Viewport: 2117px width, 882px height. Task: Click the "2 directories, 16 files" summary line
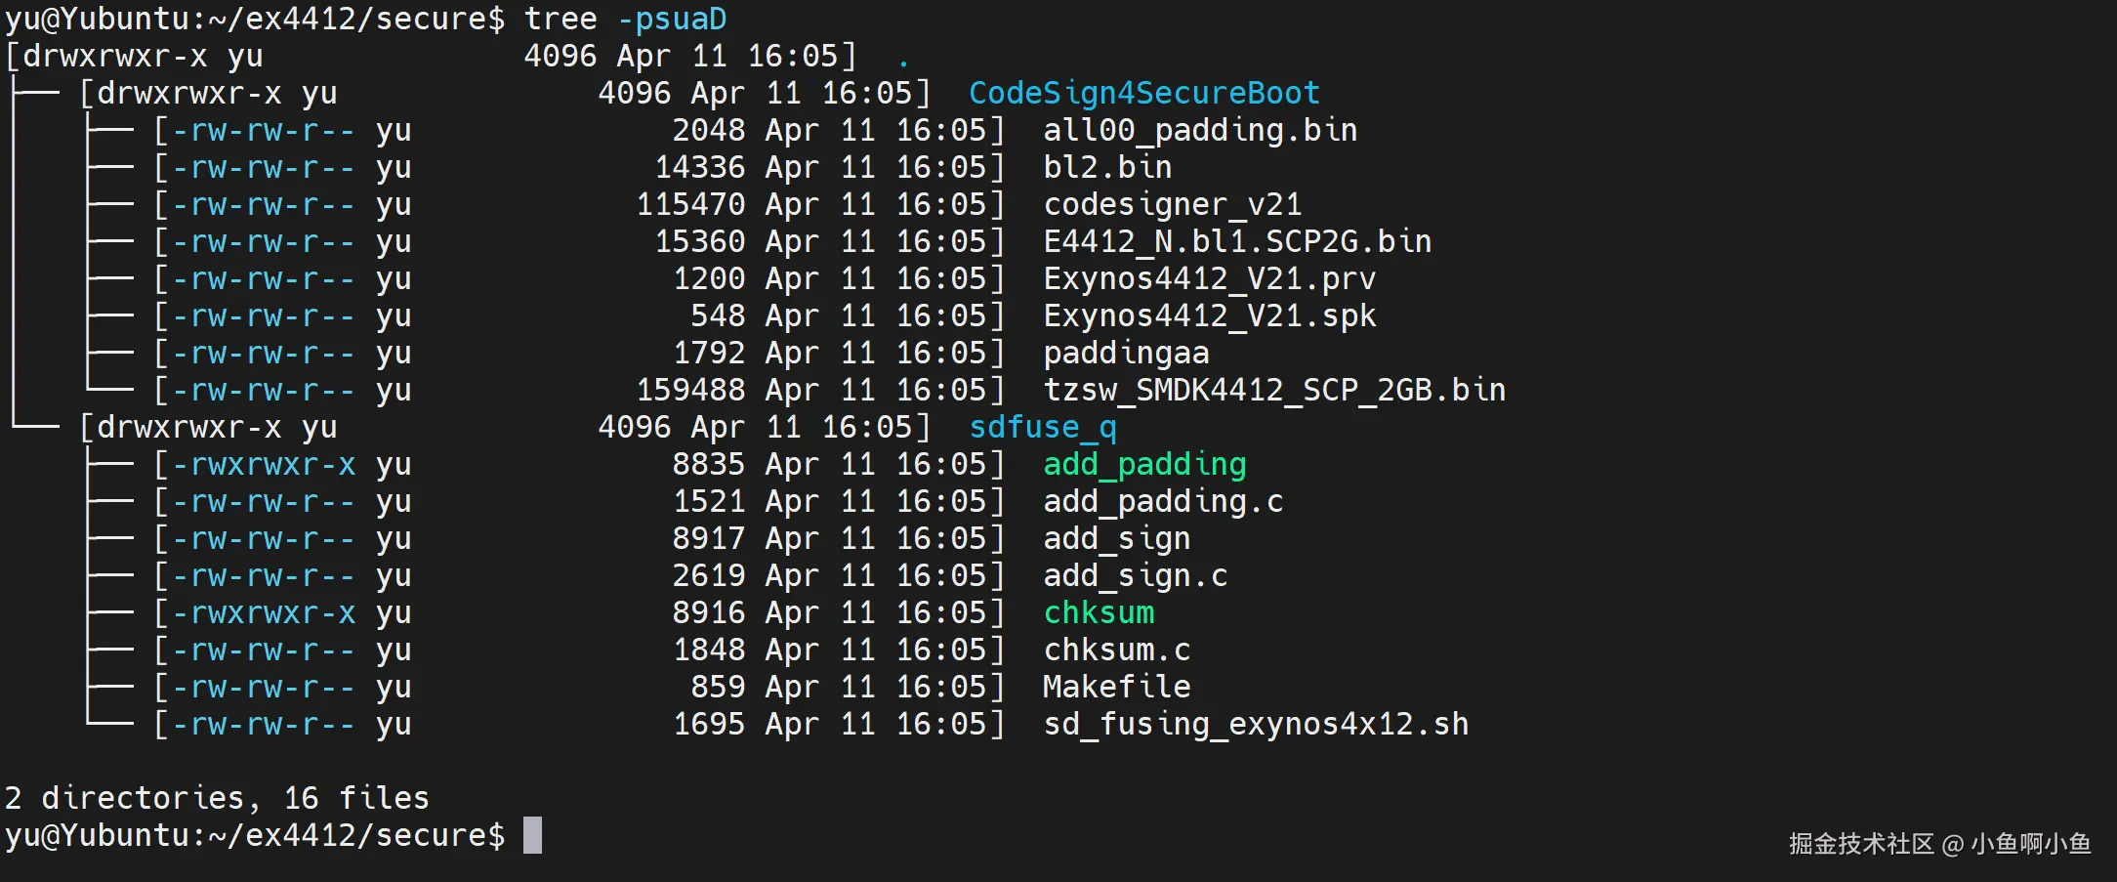[217, 799]
